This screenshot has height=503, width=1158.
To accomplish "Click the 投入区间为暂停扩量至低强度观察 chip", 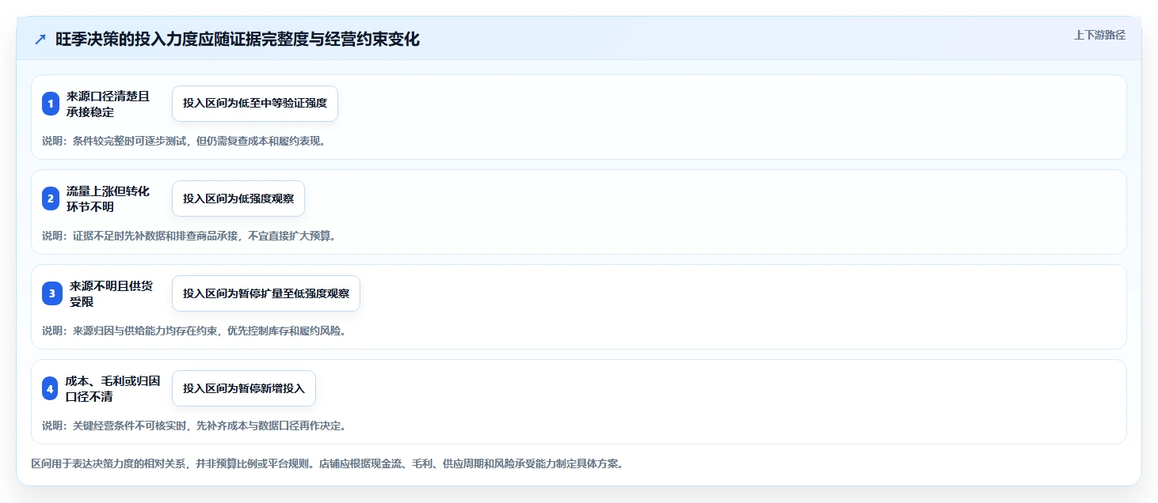I will pos(266,293).
